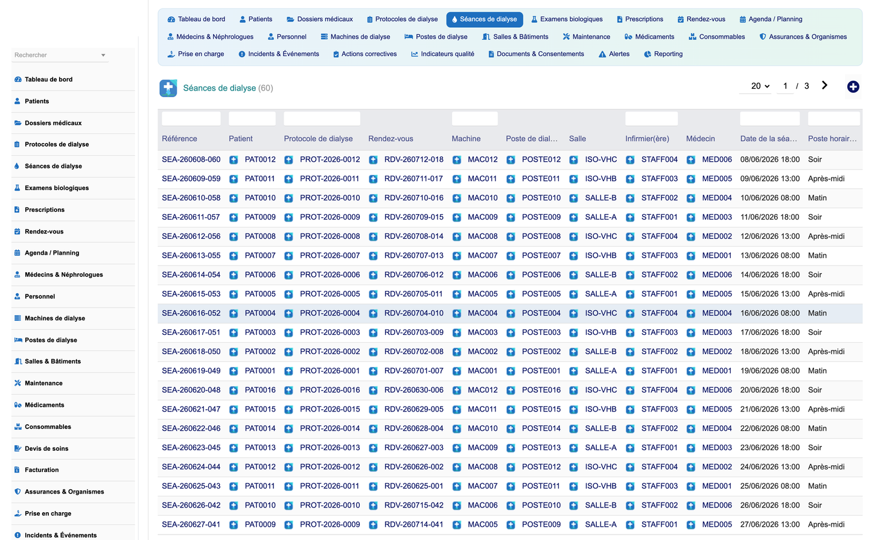Open session link SEA-260616-052

(x=191, y=313)
